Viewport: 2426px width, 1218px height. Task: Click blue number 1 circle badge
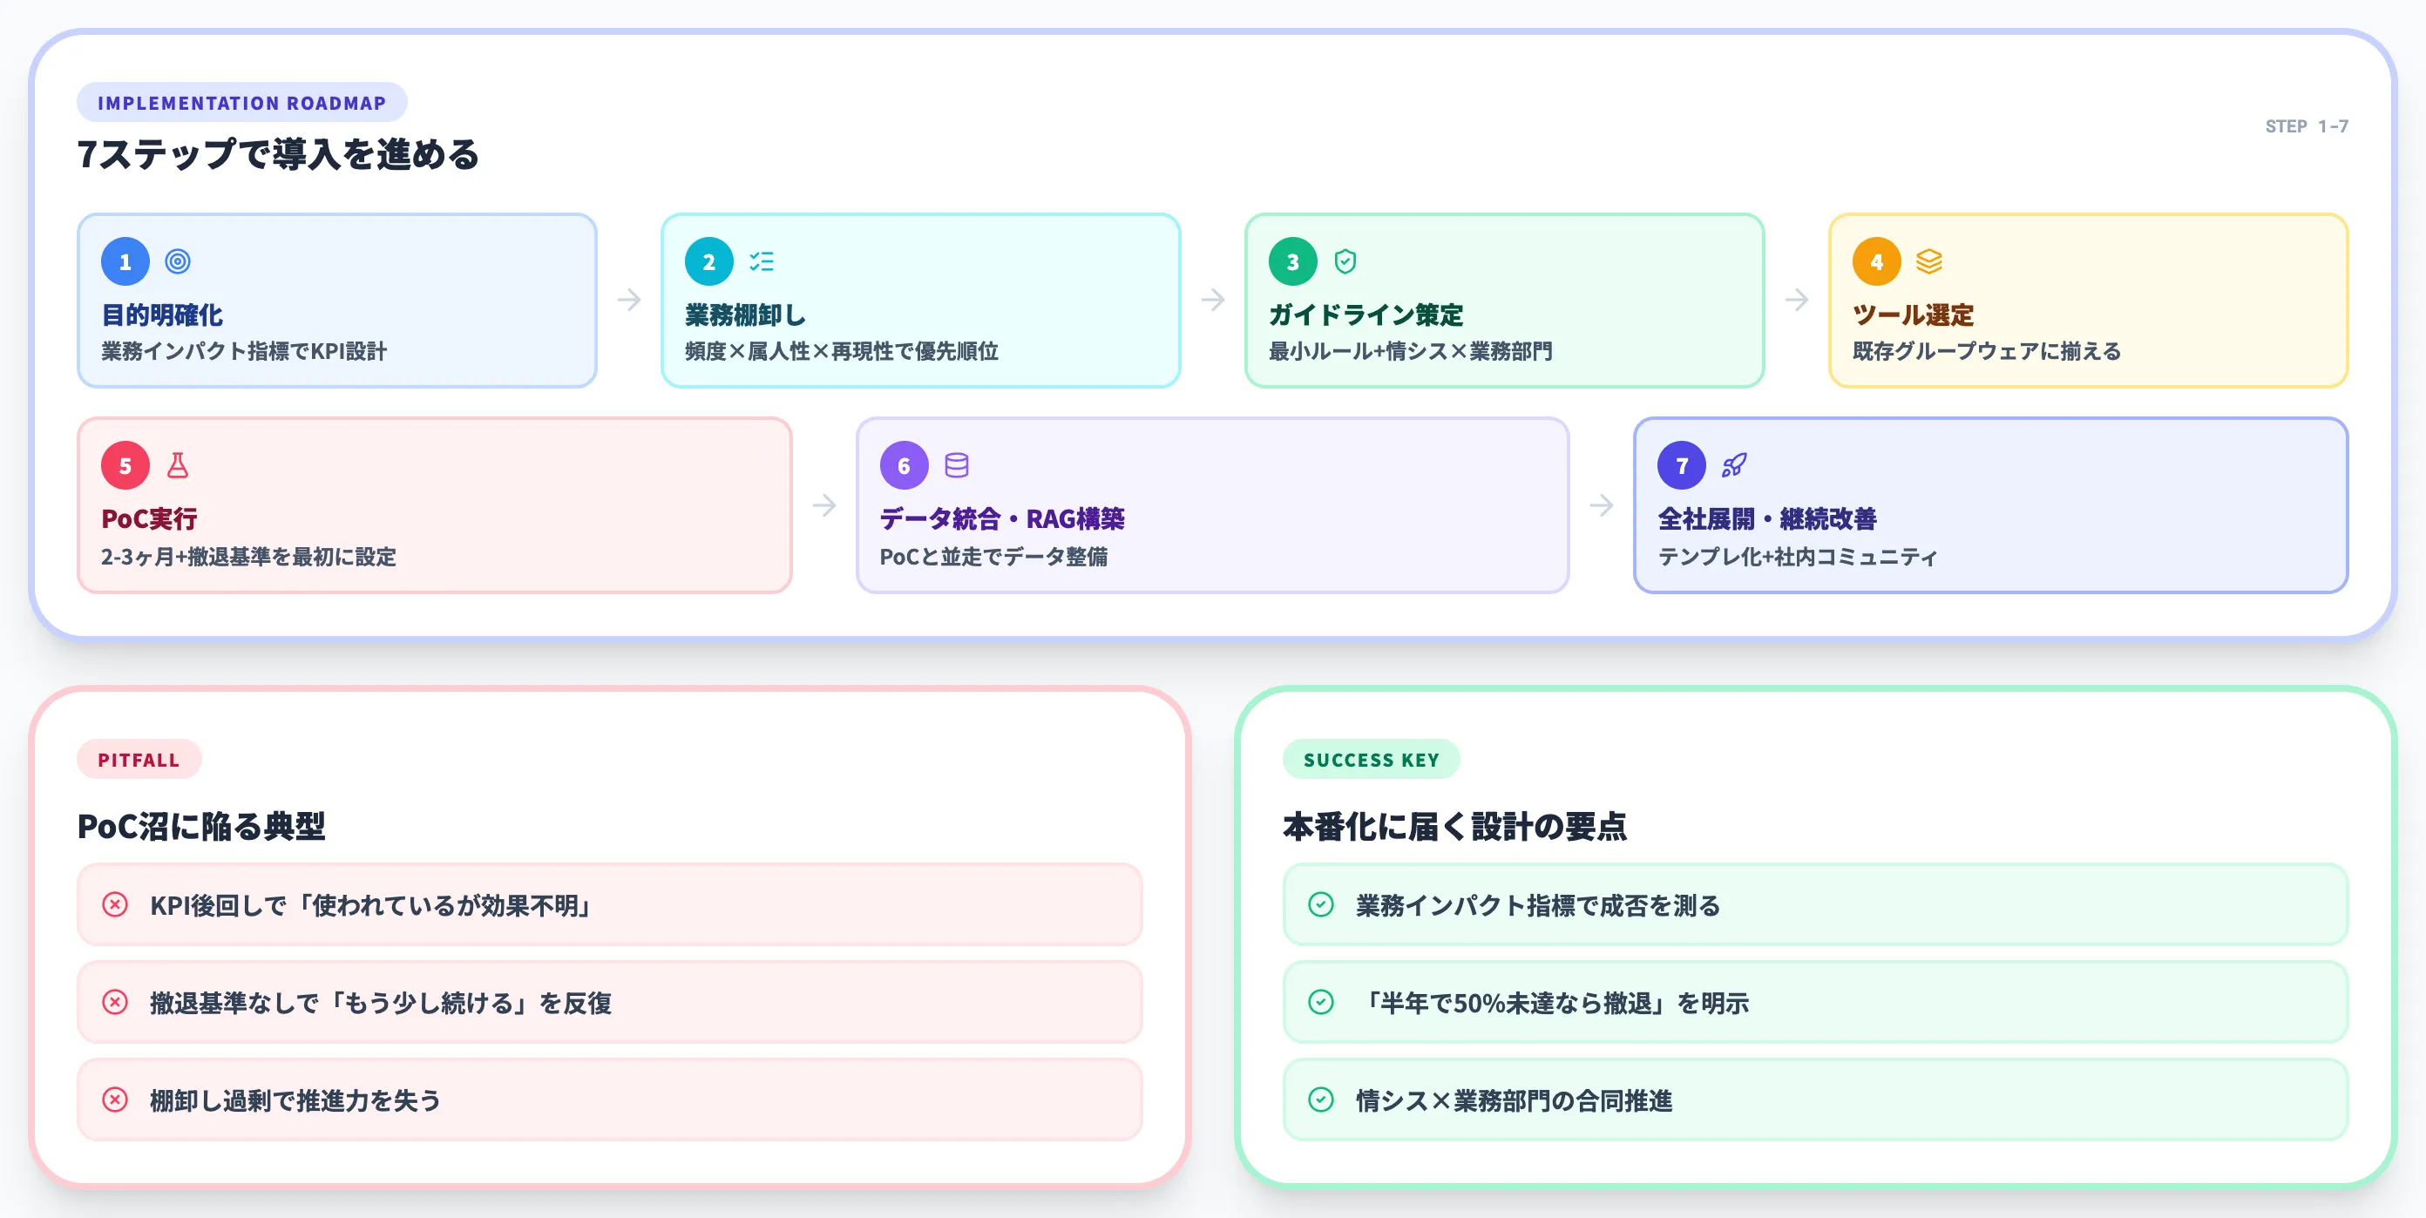point(125,261)
